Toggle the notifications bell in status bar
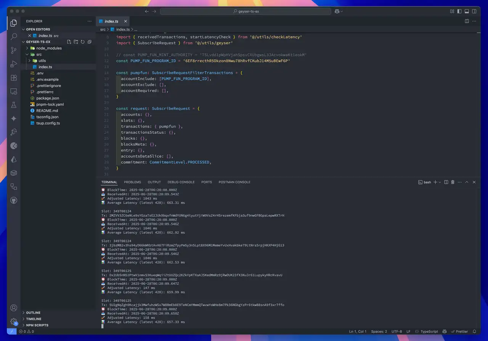Screen dimensions: 488x341 tap(474, 331)
